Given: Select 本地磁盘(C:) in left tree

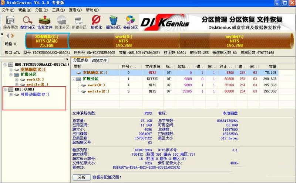Looking at the screenshot, I should pos(33,69).
